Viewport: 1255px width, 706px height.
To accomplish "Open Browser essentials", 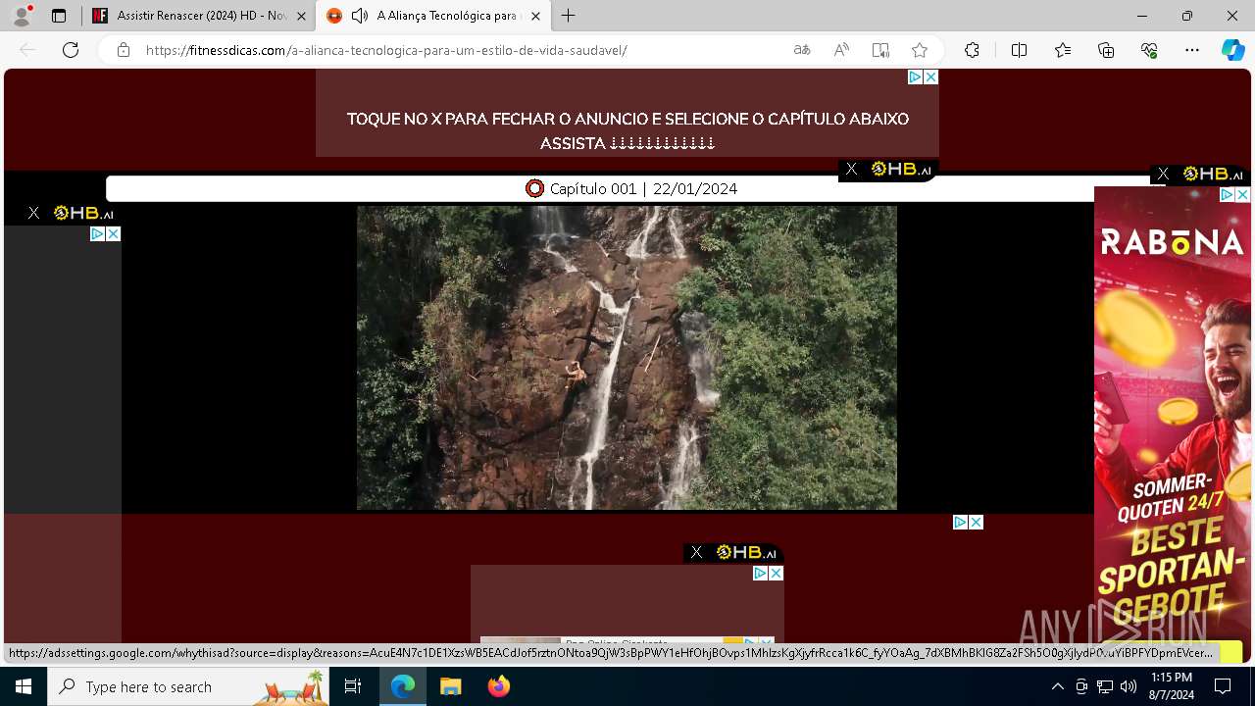I will click(1149, 50).
